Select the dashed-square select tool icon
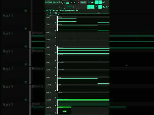 [x=49, y=11]
